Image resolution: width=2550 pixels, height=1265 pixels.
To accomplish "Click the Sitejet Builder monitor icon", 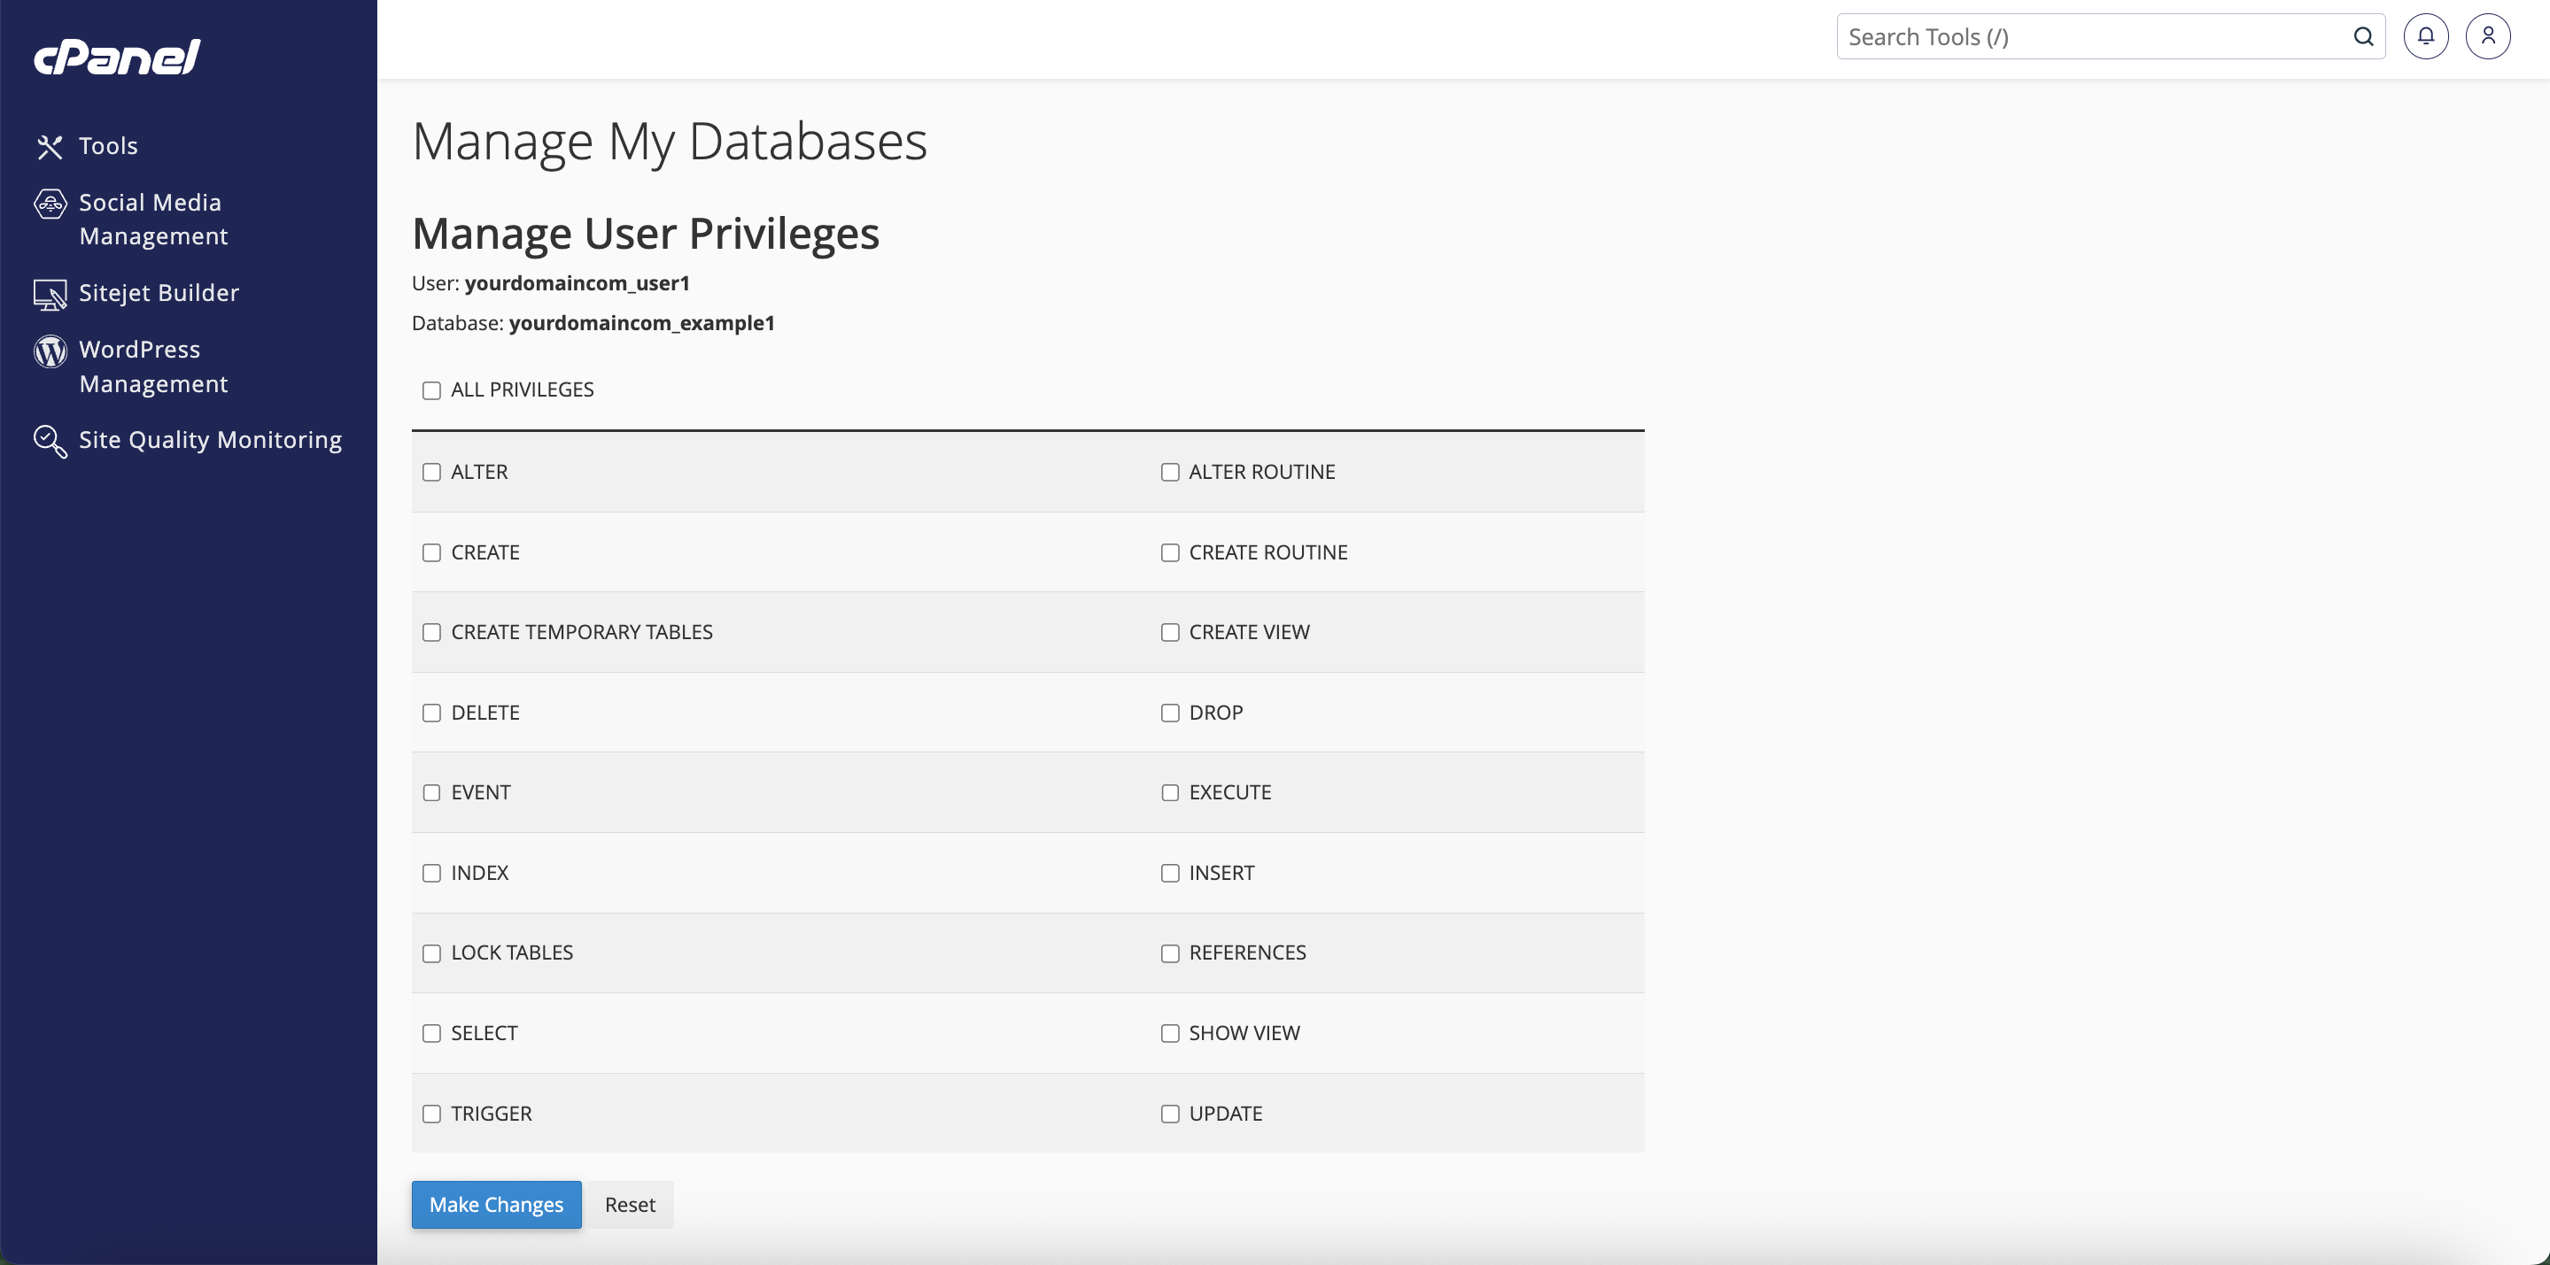I will [x=50, y=294].
